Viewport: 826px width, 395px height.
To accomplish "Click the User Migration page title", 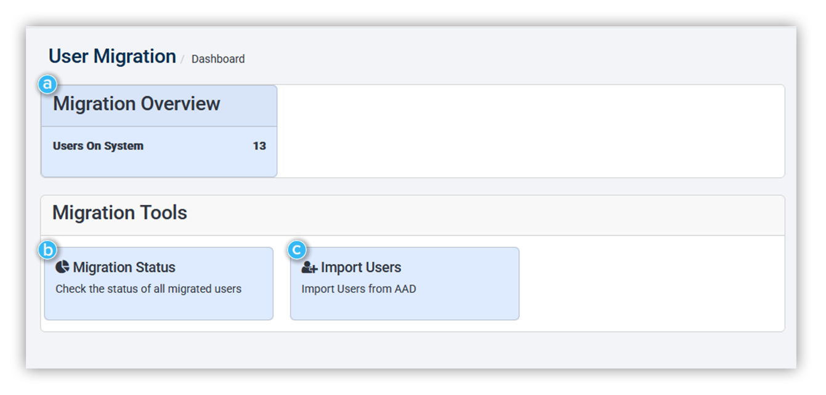I will (112, 57).
